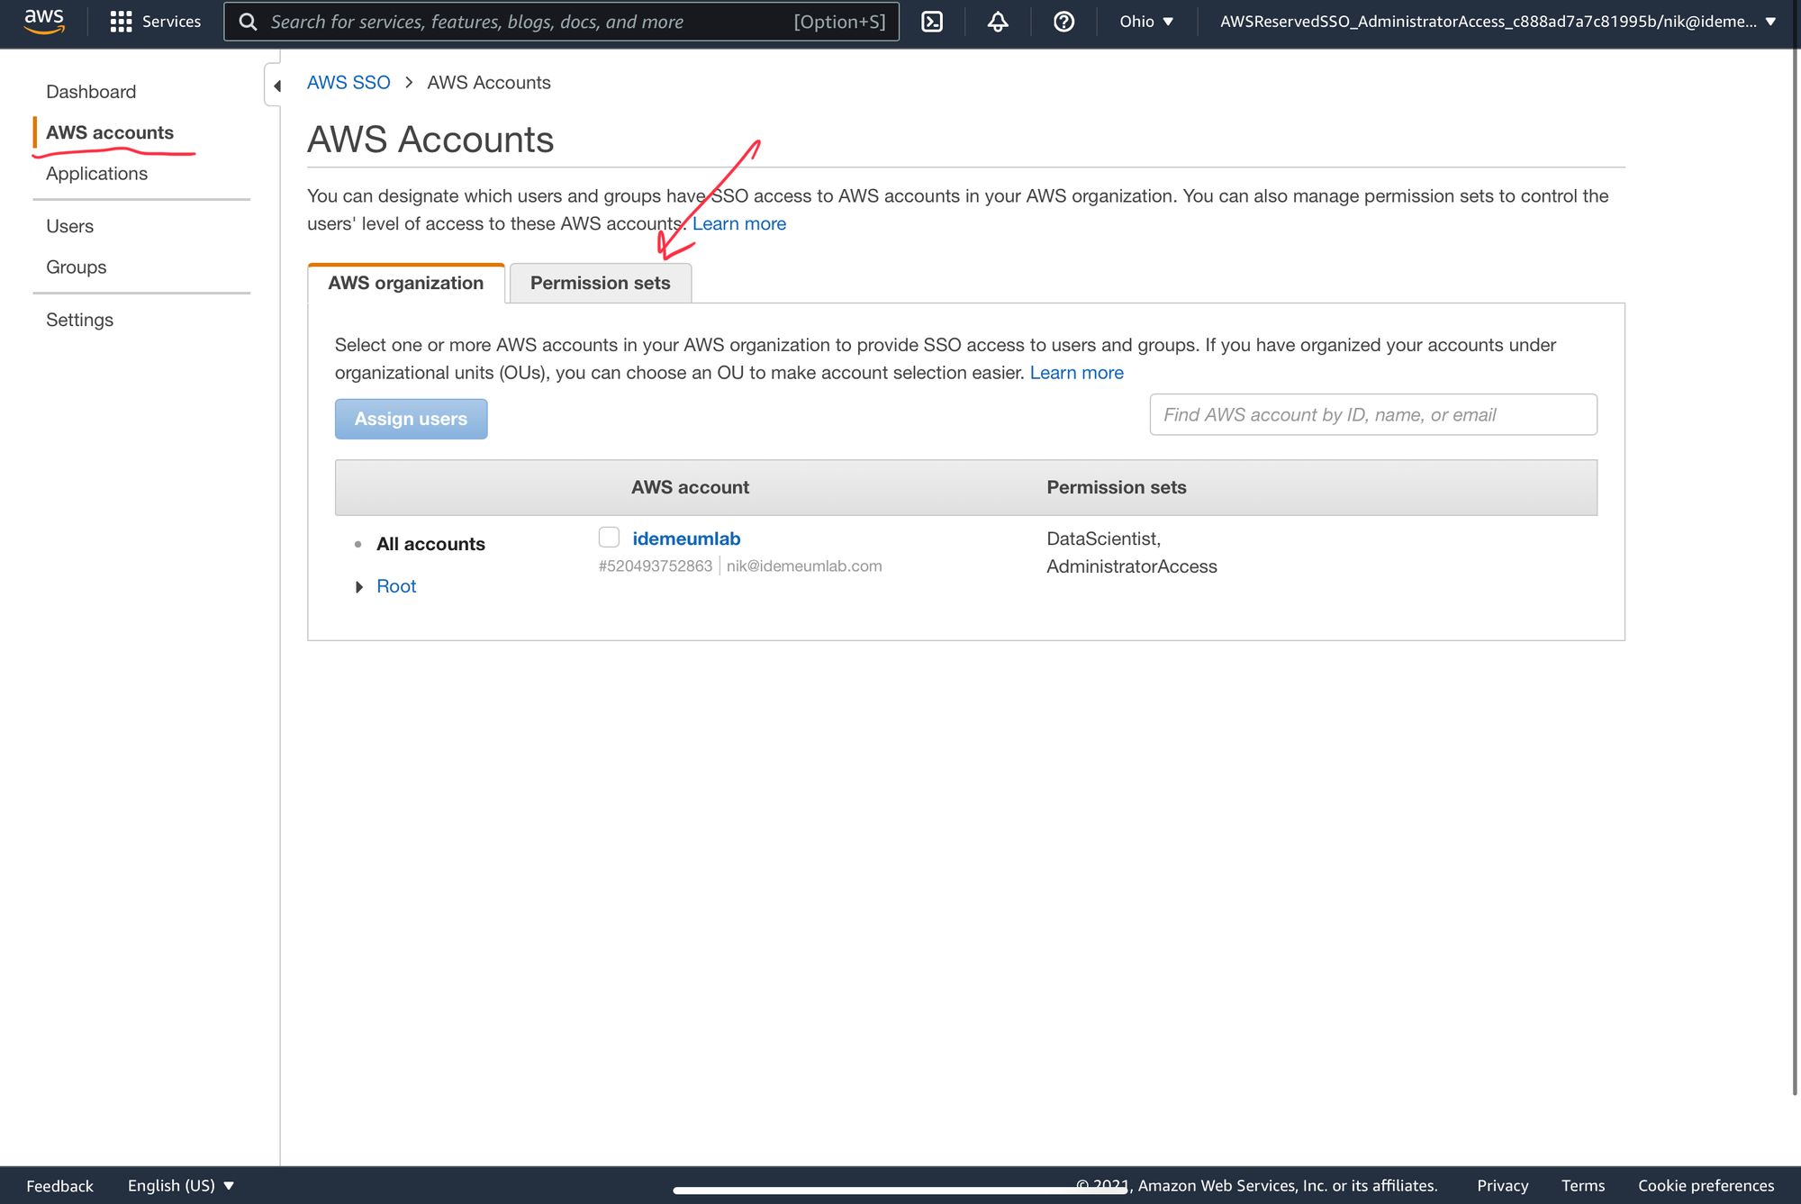Image resolution: width=1801 pixels, height=1204 pixels.
Task: Click the nik@idemeumlab.com email text
Action: point(804,566)
